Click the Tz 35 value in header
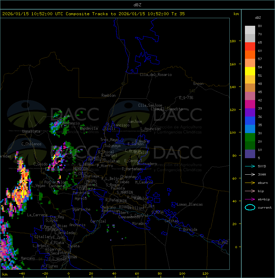275x278 pixels. click(x=178, y=14)
